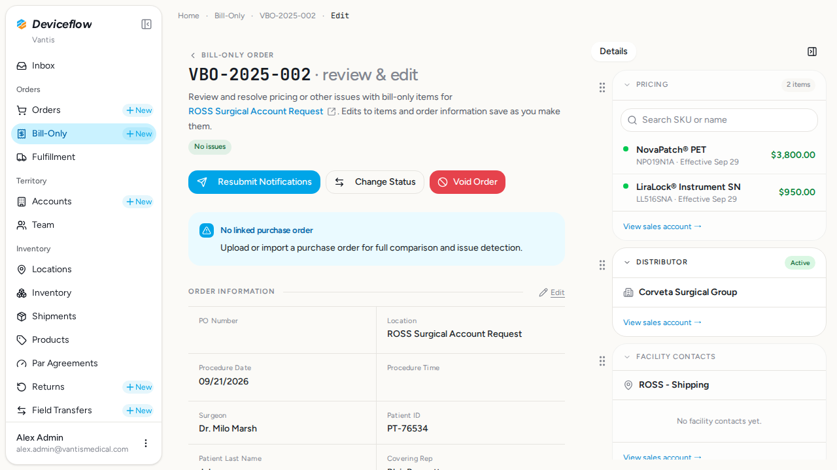837x470 pixels.
Task: Grab the Facility Contacts card drag handle
Action: point(602,361)
